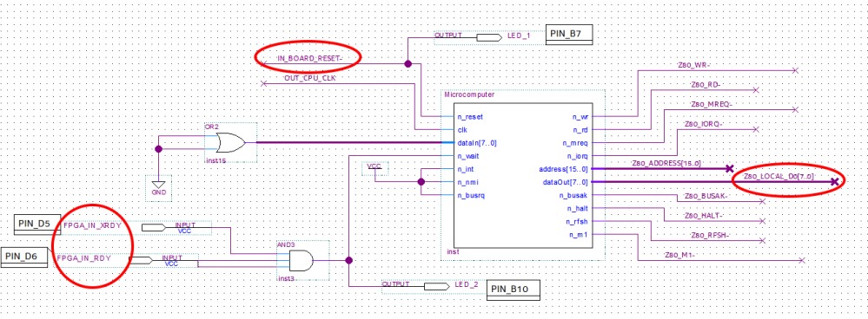Image resolution: width=868 pixels, height=319 pixels.
Task: Select the LED_1 output pin symbol
Action: [x=489, y=37]
